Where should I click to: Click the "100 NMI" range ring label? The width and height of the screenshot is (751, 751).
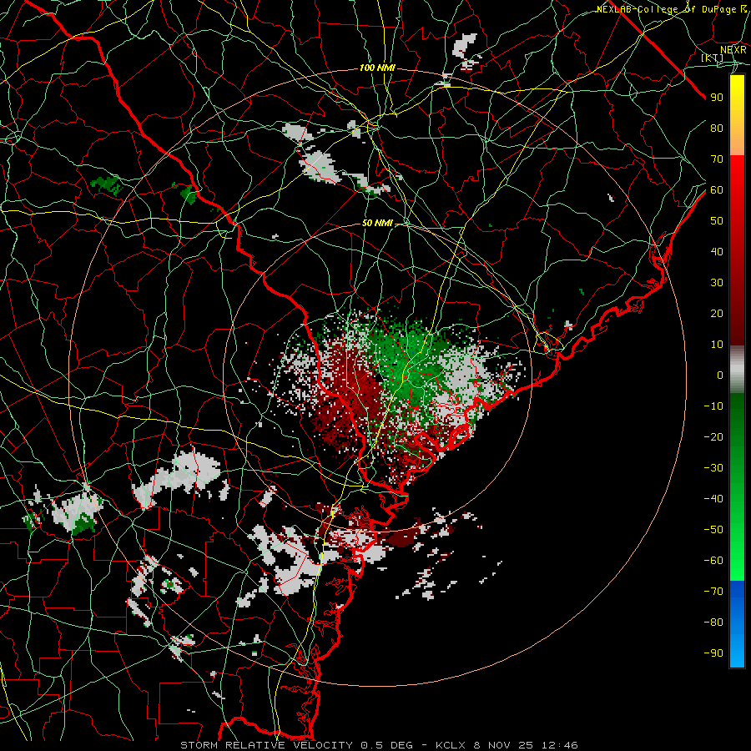point(377,68)
